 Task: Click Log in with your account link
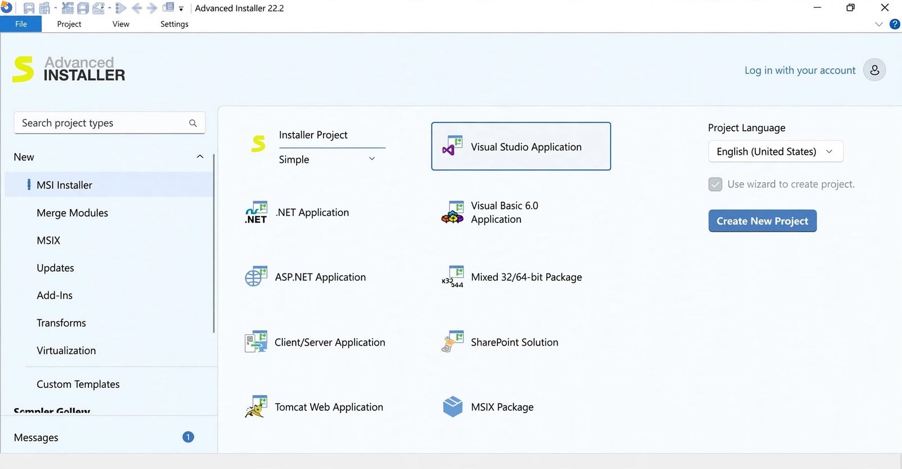(x=800, y=70)
